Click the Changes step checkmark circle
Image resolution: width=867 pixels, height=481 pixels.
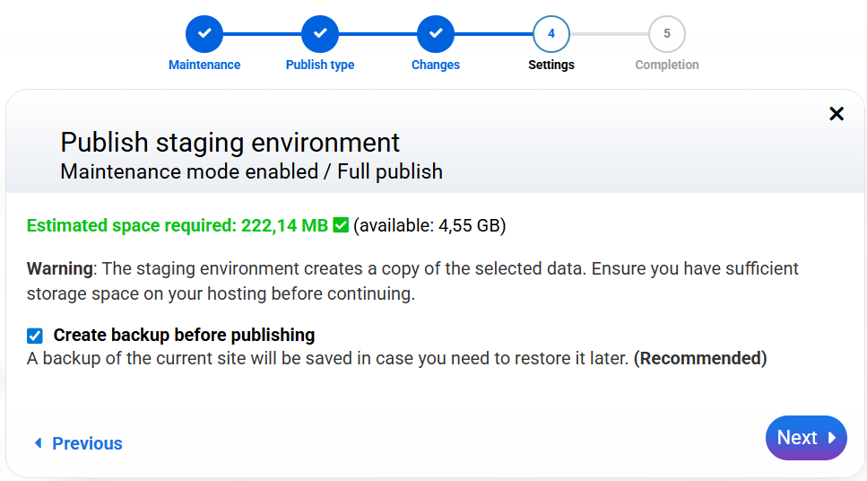pos(436,34)
